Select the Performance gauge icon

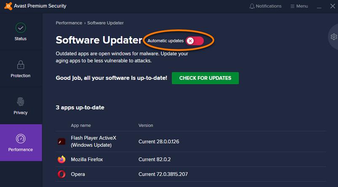click(21, 139)
